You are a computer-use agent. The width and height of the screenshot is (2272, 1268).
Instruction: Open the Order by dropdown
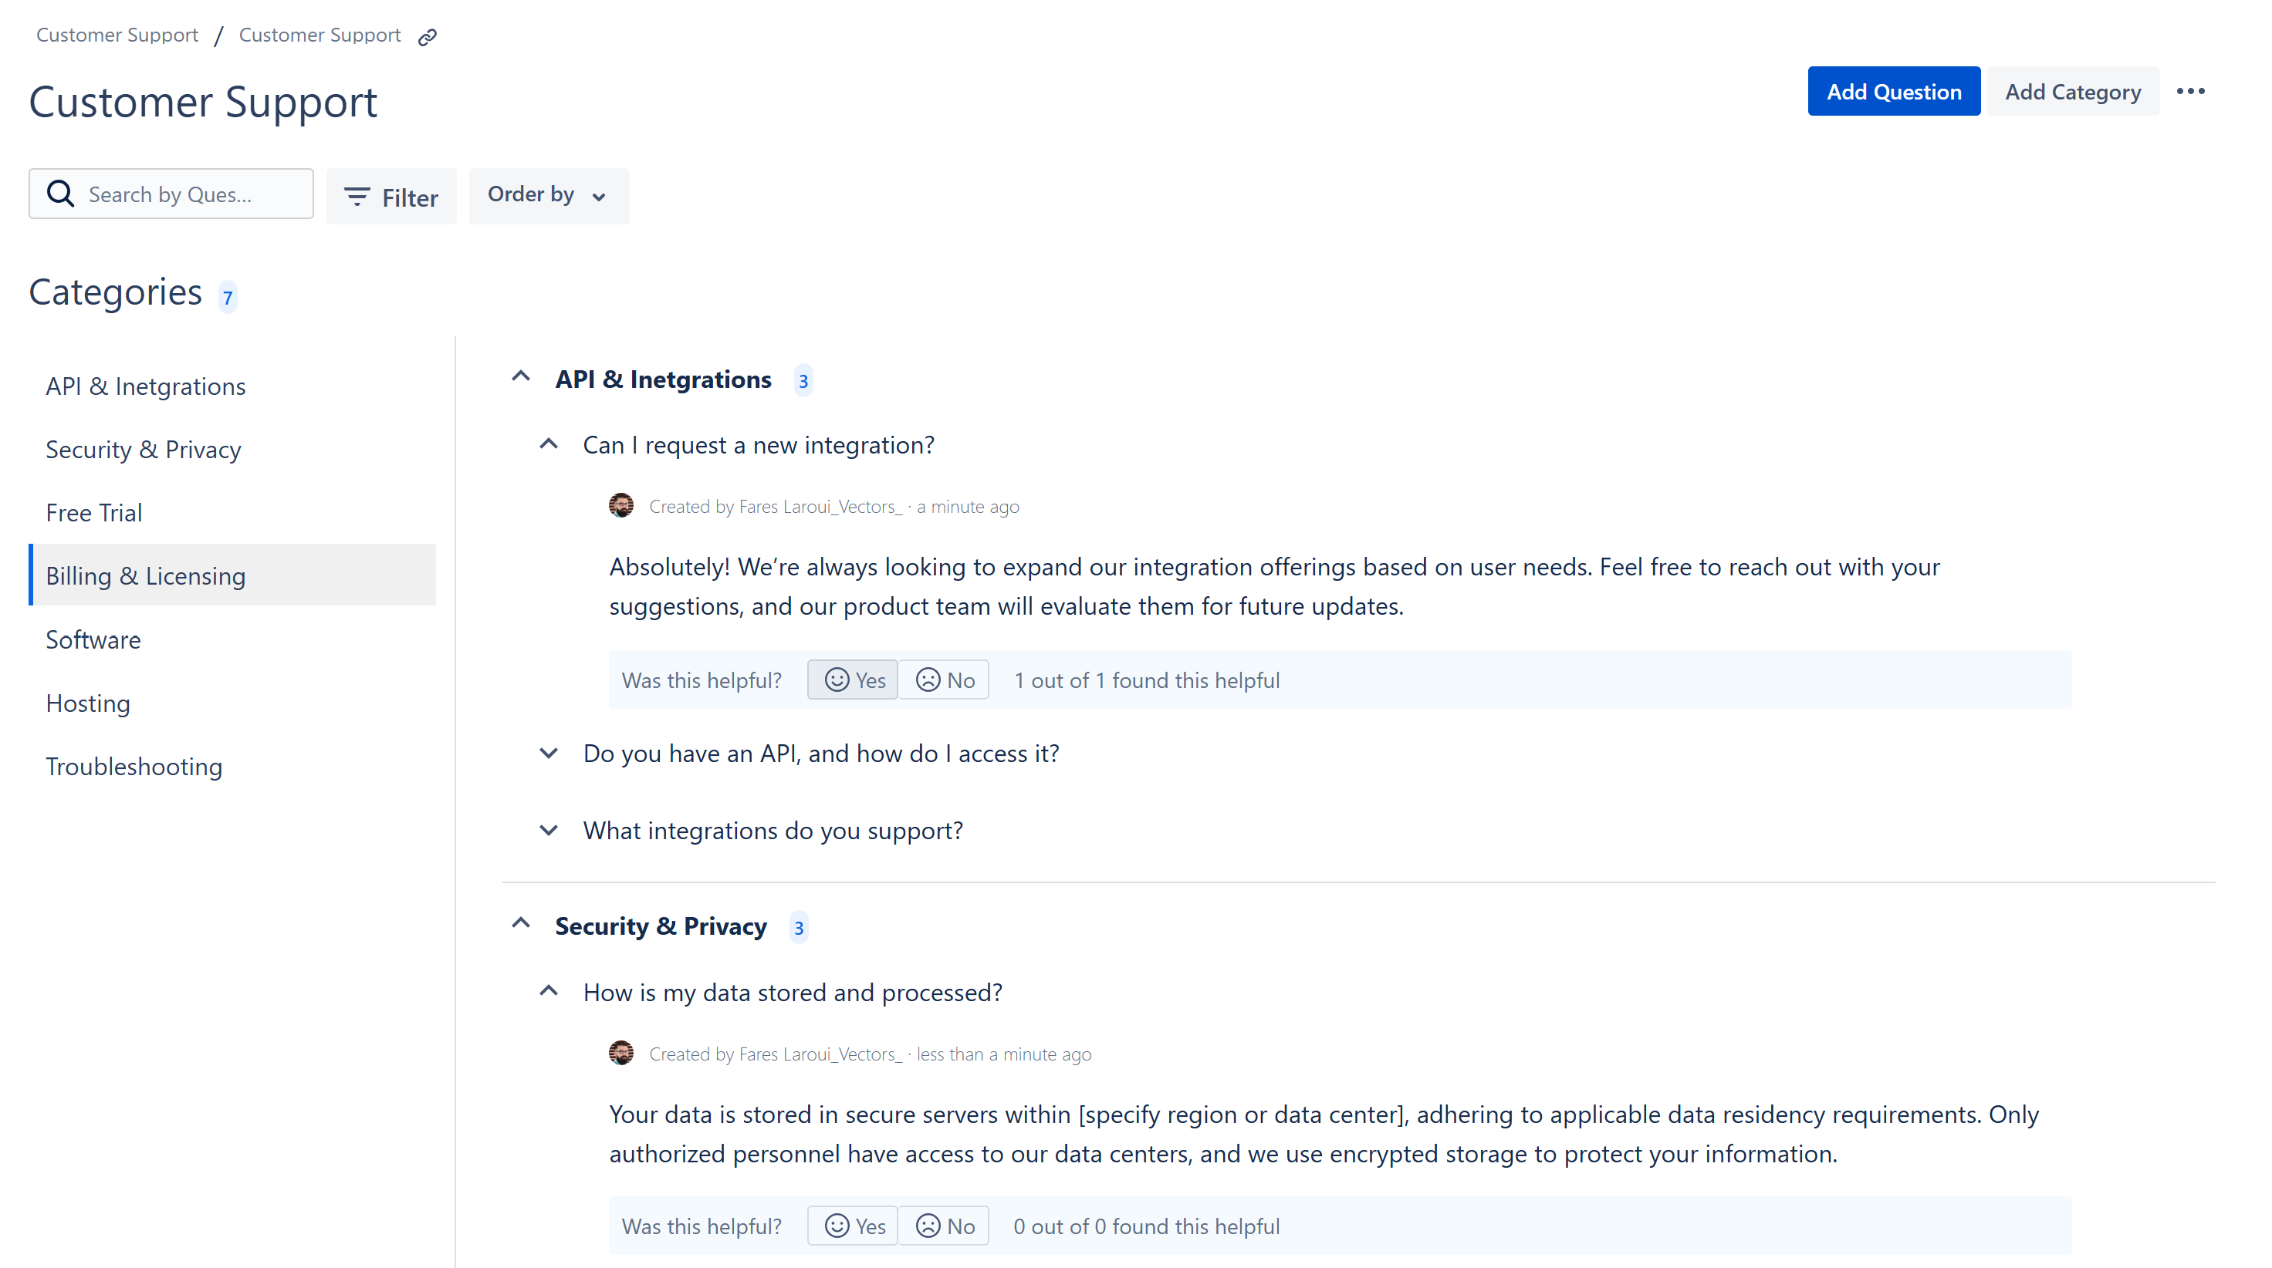coord(549,195)
